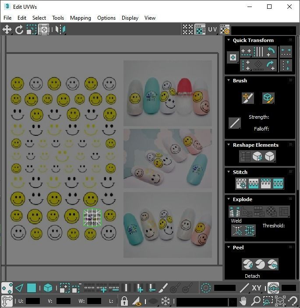This screenshot has width=300, height=308.
Task: Click the Mirror Selected Subobject tool
Action: 60,30
